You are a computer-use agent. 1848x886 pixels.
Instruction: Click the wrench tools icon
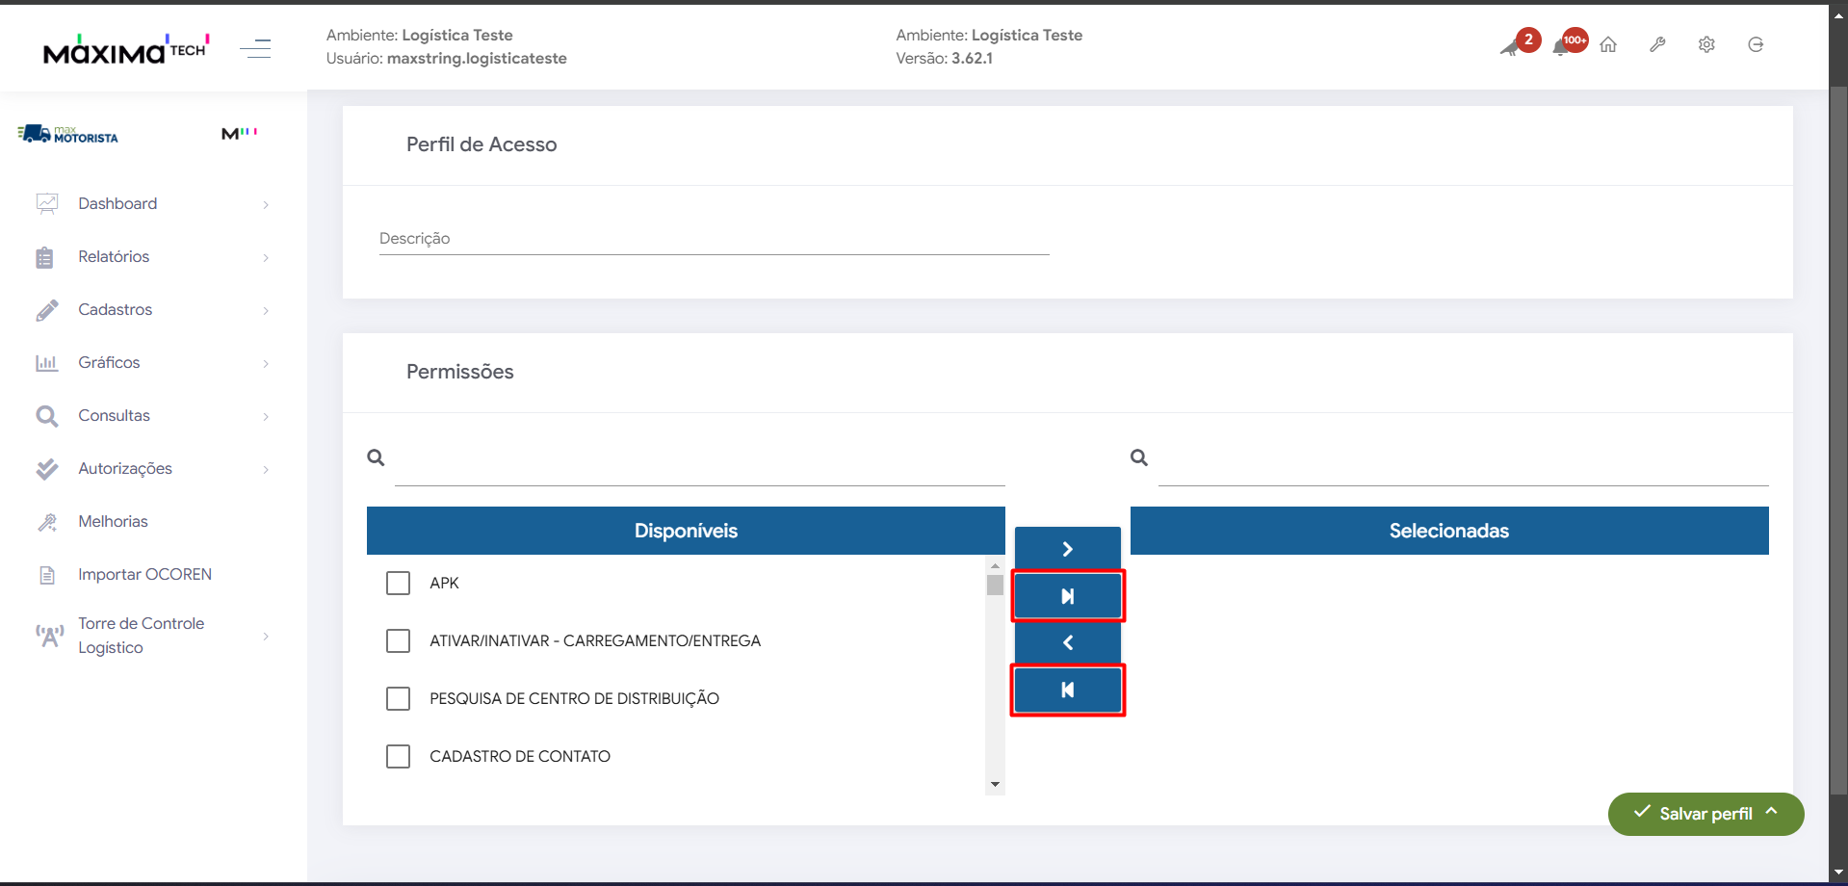click(x=1657, y=44)
